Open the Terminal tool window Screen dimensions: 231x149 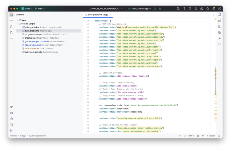pyautogui.click(x=11, y=125)
